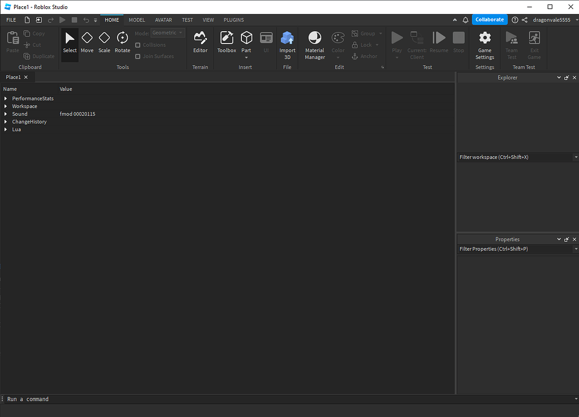Click the quick access icon next to new file
579x417 pixels.
[x=39, y=20]
